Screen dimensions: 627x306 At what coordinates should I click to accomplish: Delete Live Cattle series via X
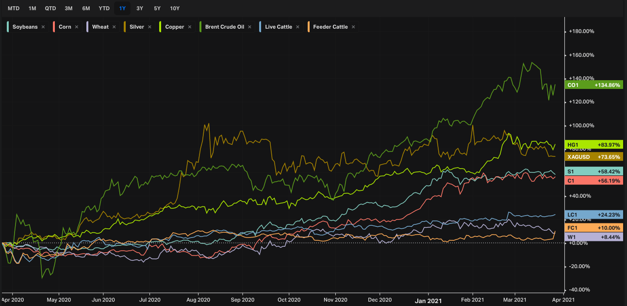(297, 27)
